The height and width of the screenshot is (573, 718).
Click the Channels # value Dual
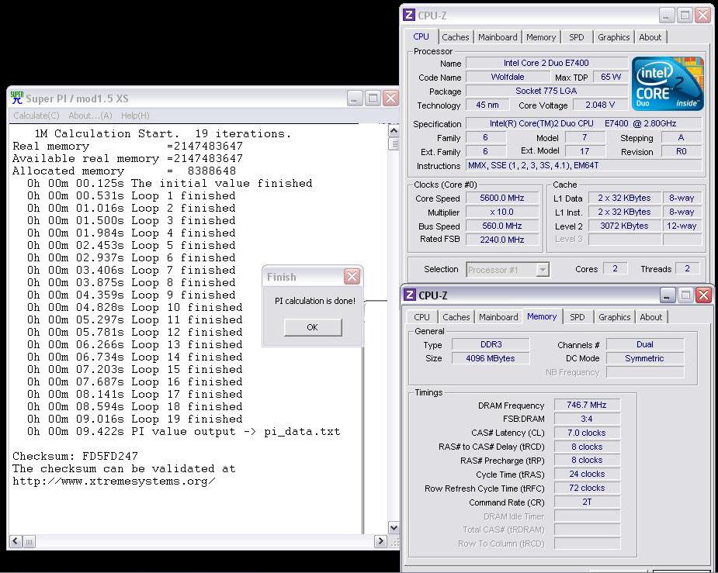[x=645, y=344]
